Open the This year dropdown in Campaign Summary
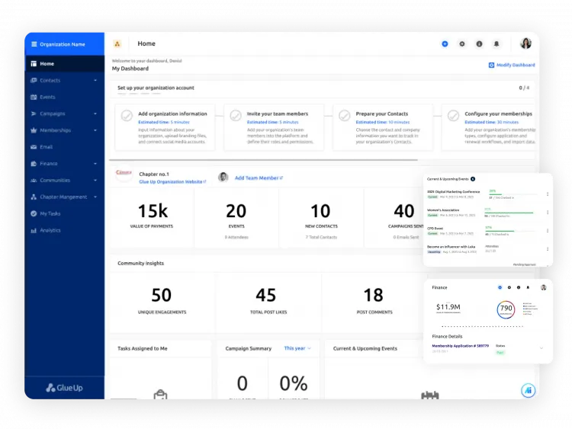The width and height of the screenshot is (572, 429). [x=297, y=348]
